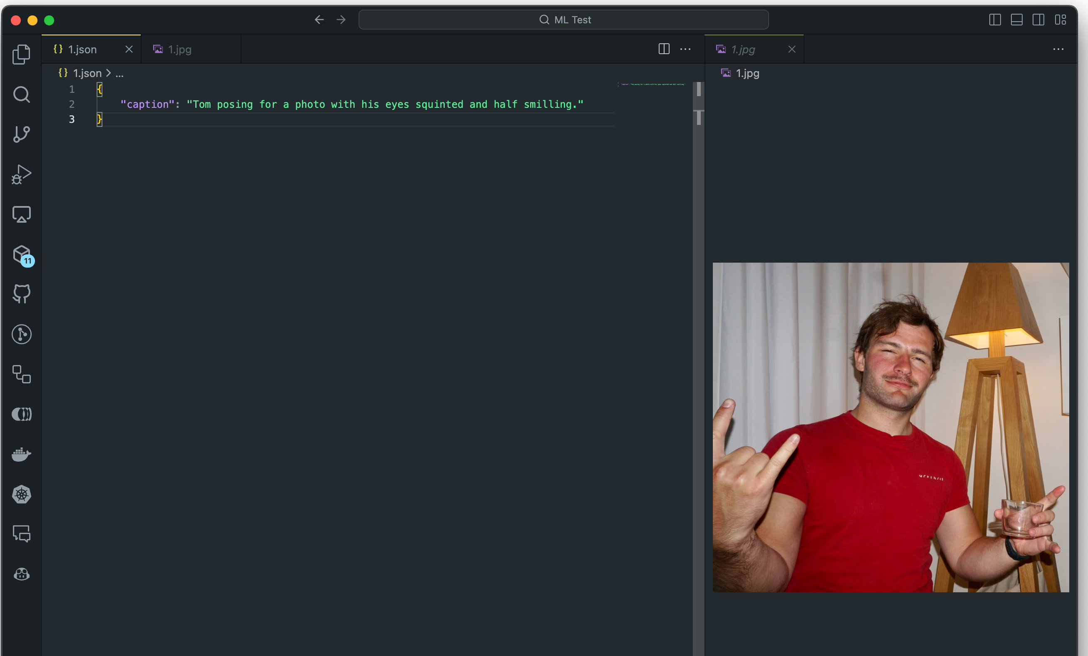The width and height of the screenshot is (1088, 656).
Task: Open the Remote Explorer monitor icon
Action: 21,214
